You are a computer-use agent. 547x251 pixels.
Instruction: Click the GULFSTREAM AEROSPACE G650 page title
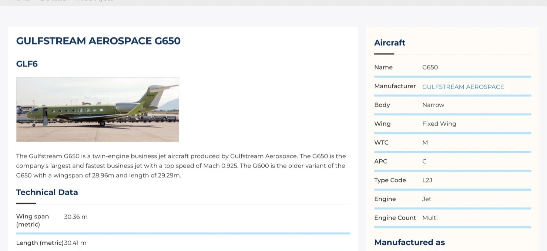(x=98, y=41)
